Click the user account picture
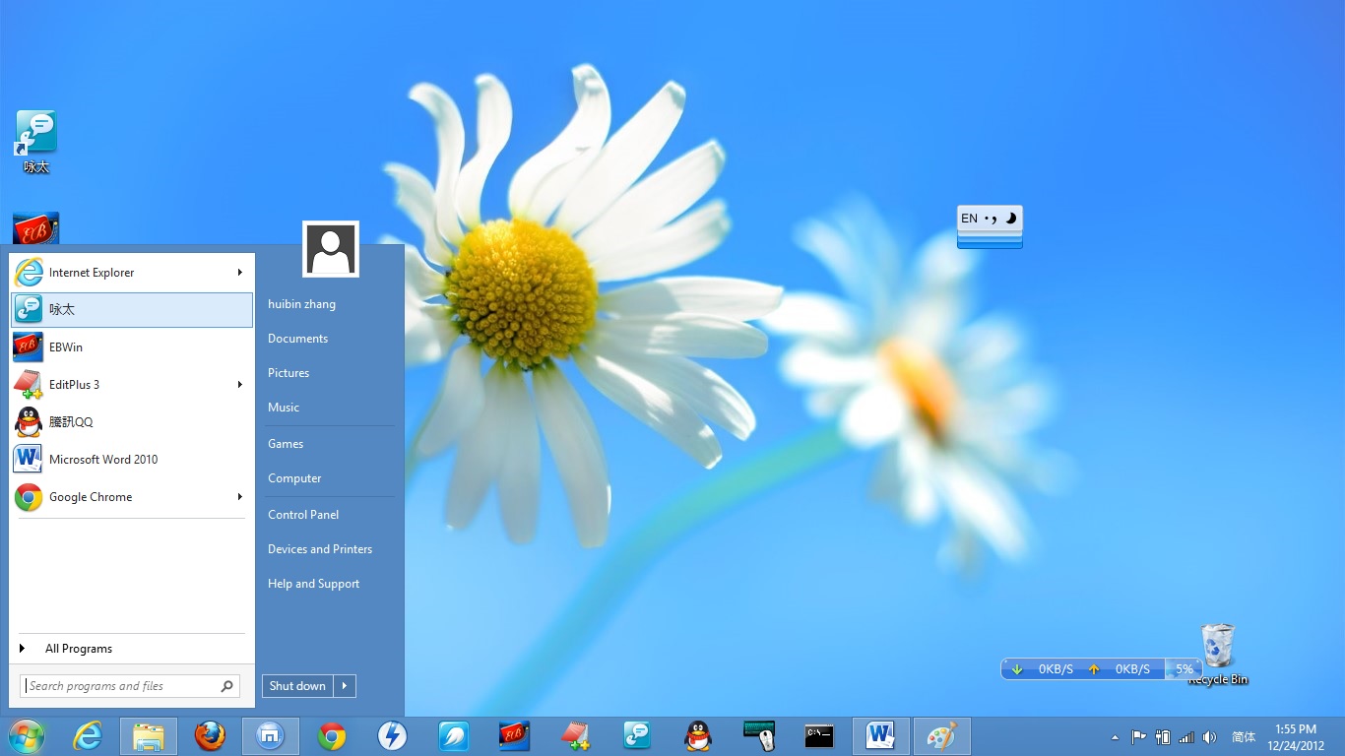 331,249
